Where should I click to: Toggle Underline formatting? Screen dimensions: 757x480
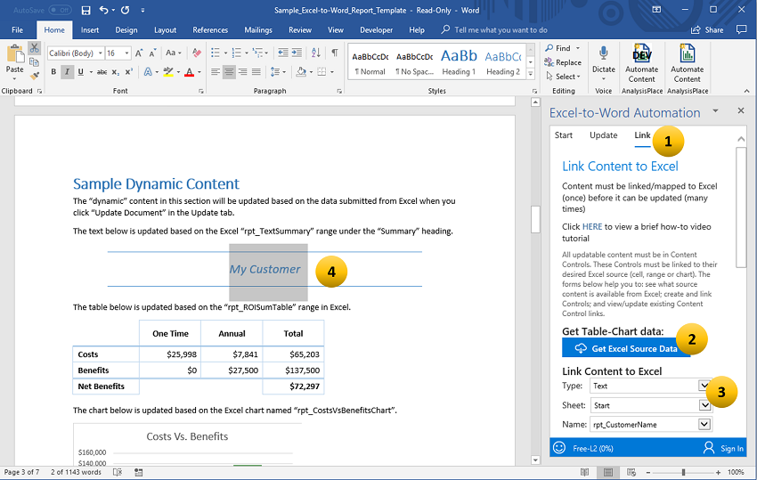click(x=81, y=72)
